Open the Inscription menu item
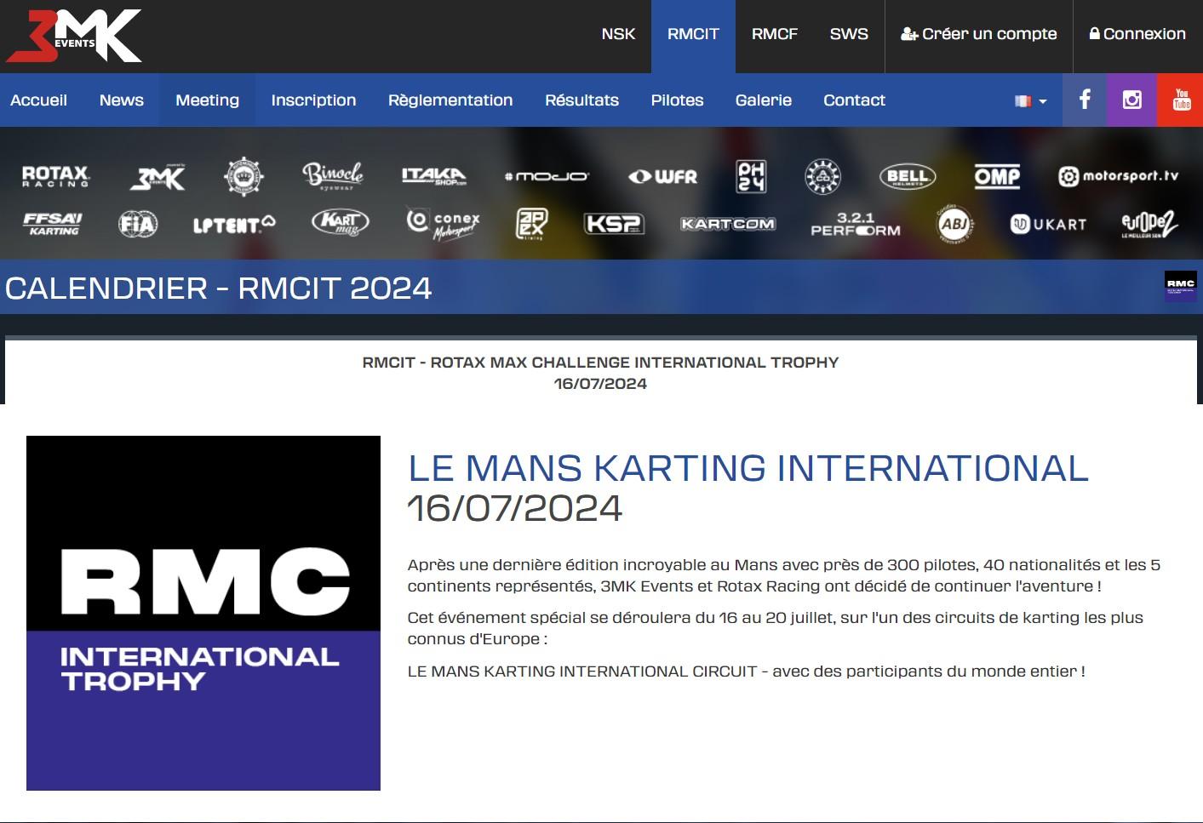 [313, 100]
